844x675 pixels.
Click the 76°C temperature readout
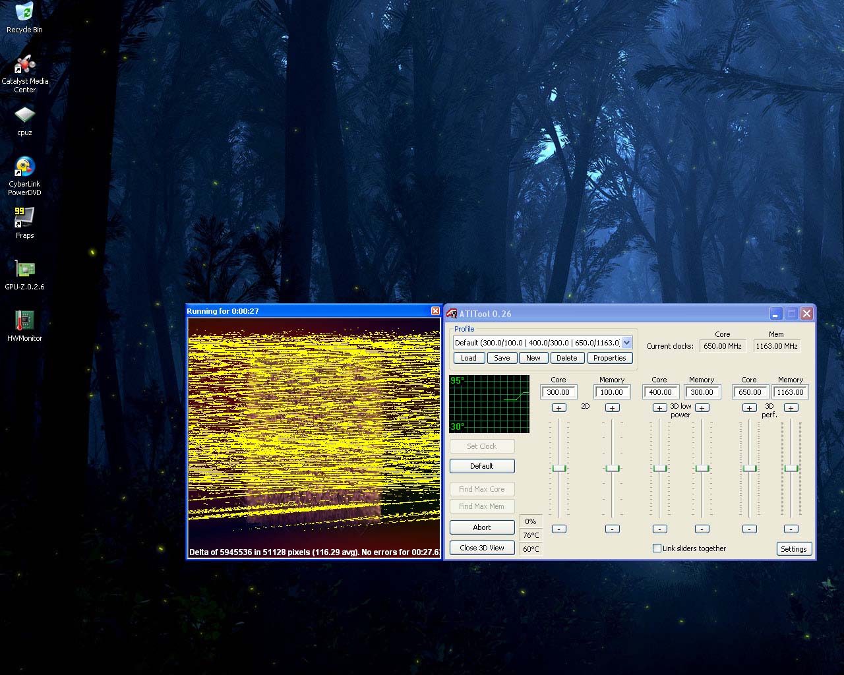(x=531, y=535)
